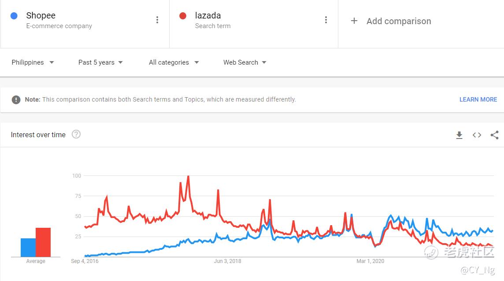Click the red lazada color dot
This screenshot has height=281, width=504.
(183, 16)
